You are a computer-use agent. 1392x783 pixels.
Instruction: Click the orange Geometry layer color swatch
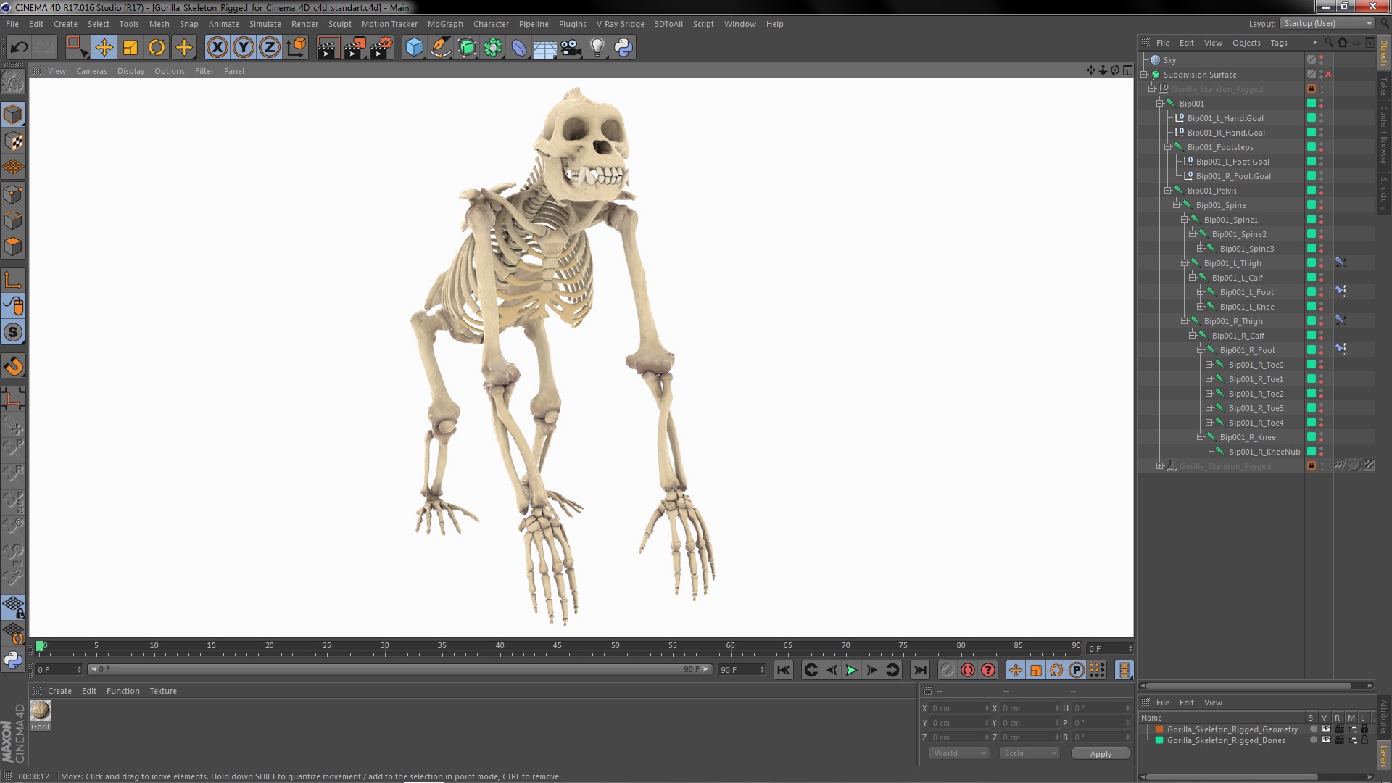pos(1159,729)
